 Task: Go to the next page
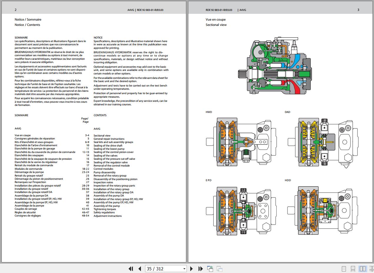pos(192,269)
